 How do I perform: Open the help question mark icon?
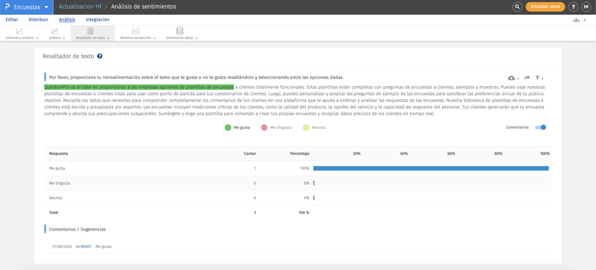tap(574, 7)
